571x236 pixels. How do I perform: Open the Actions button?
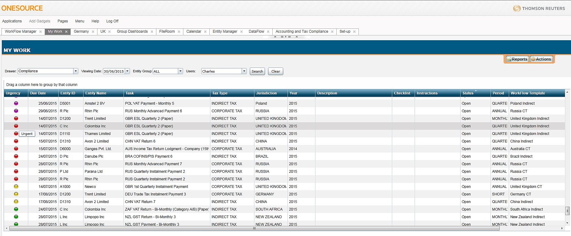coord(541,59)
